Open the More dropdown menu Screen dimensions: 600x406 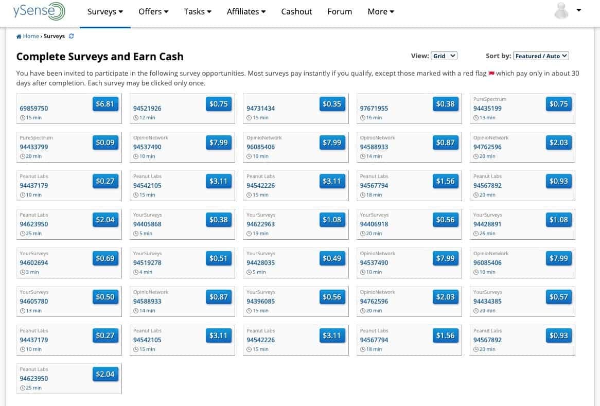pos(381,11)
